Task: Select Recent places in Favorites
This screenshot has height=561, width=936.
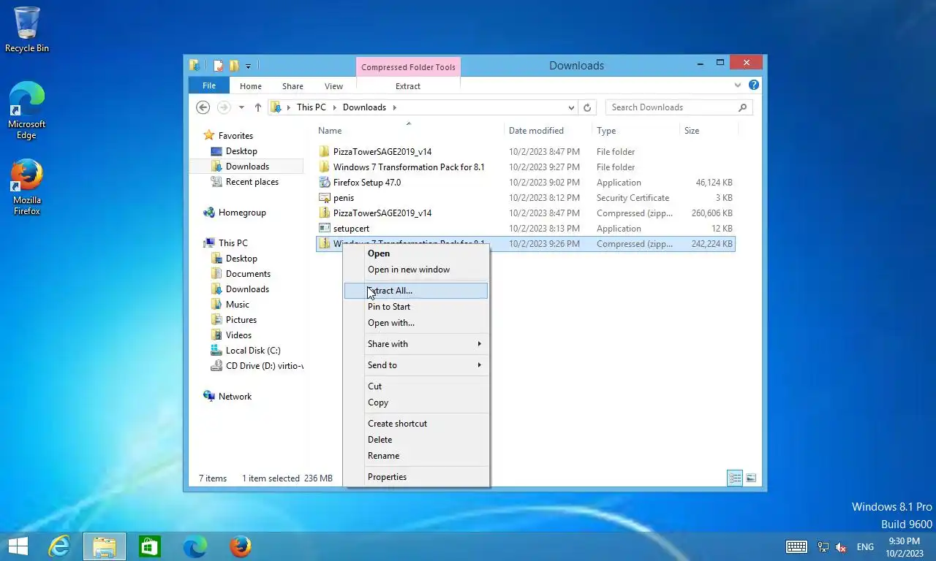Action: point(252,182)
